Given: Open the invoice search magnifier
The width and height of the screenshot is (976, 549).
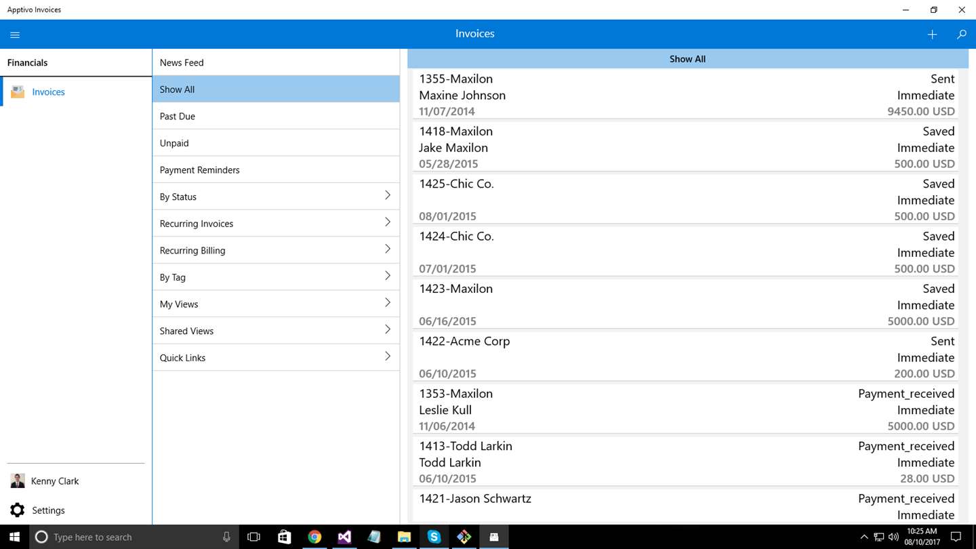Looking at the screenshot, I should point(961,35).
